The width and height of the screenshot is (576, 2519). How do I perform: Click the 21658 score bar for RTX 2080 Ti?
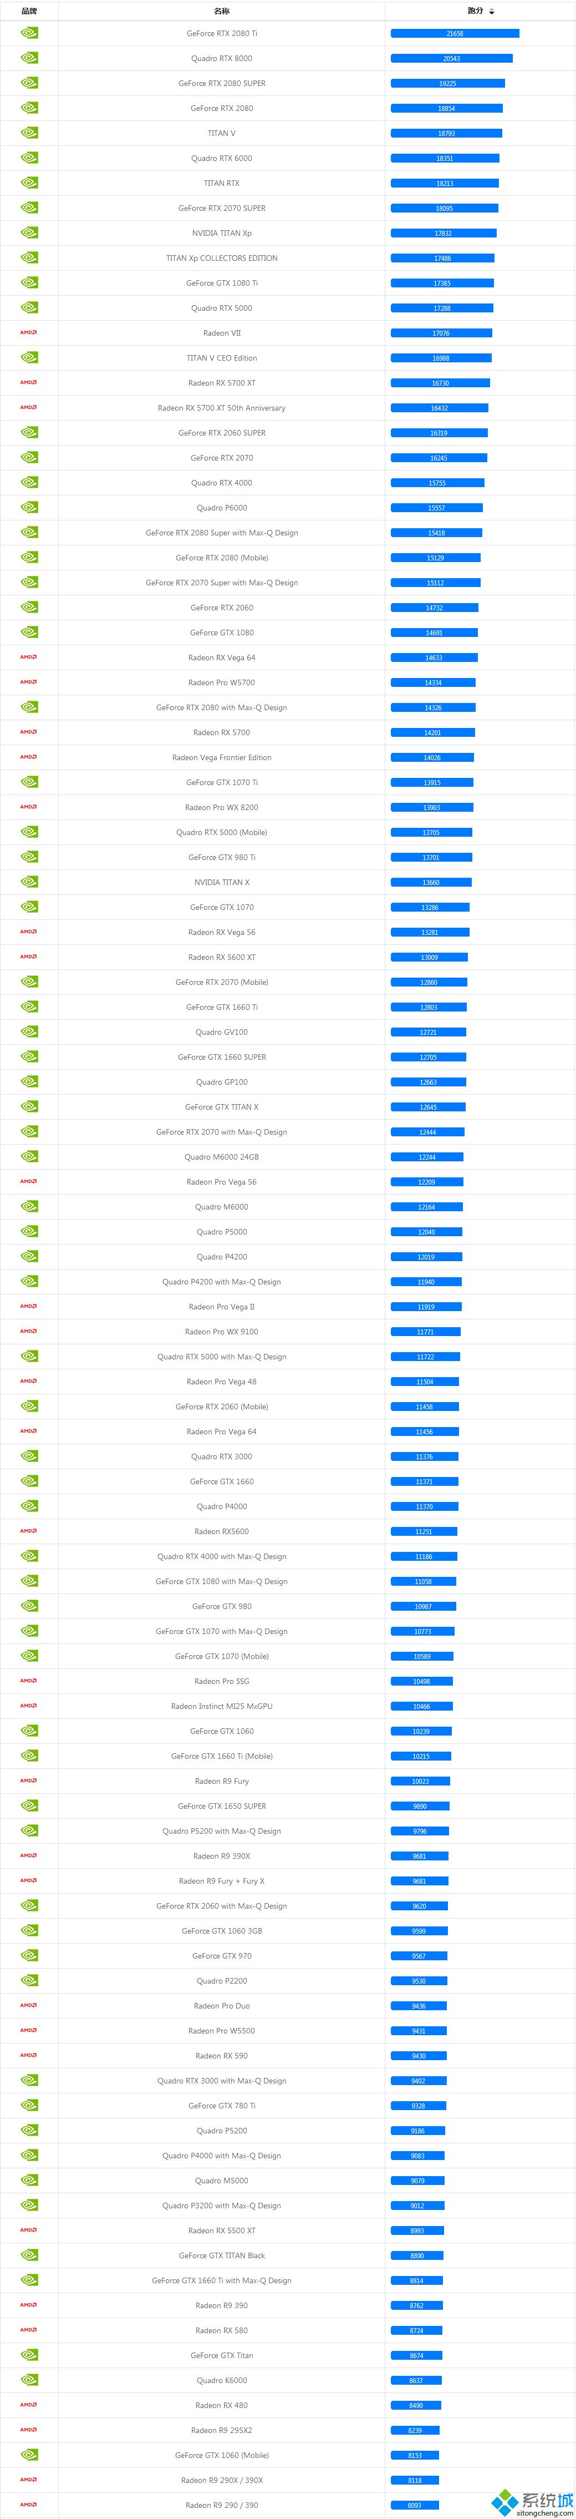coord(455,33)
